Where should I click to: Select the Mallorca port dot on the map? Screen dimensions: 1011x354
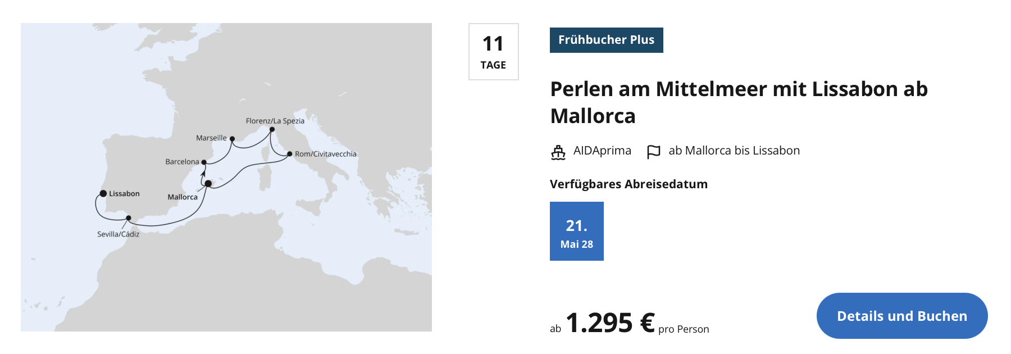tap(208, 184)
